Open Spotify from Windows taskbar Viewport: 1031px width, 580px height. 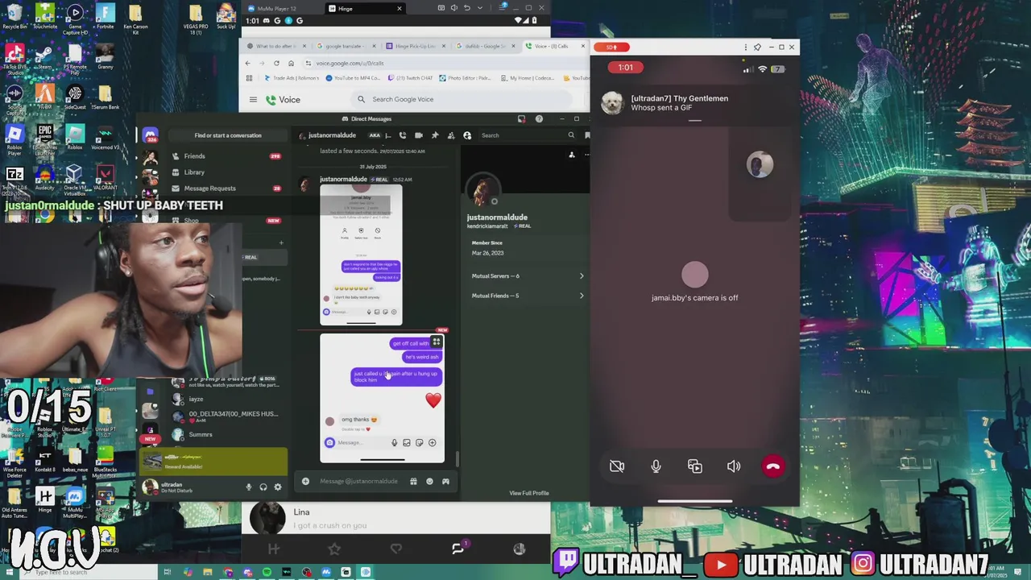click(267, 572)
